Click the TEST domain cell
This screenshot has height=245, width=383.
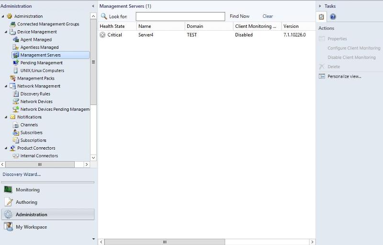pyautogui.click(x=192, y=35)
